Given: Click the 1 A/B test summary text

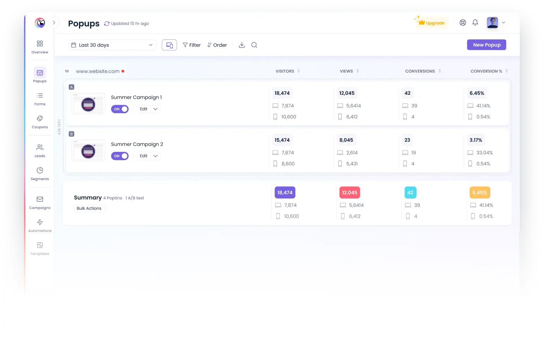Looking at the screenshot, I should tap(135, 198).
